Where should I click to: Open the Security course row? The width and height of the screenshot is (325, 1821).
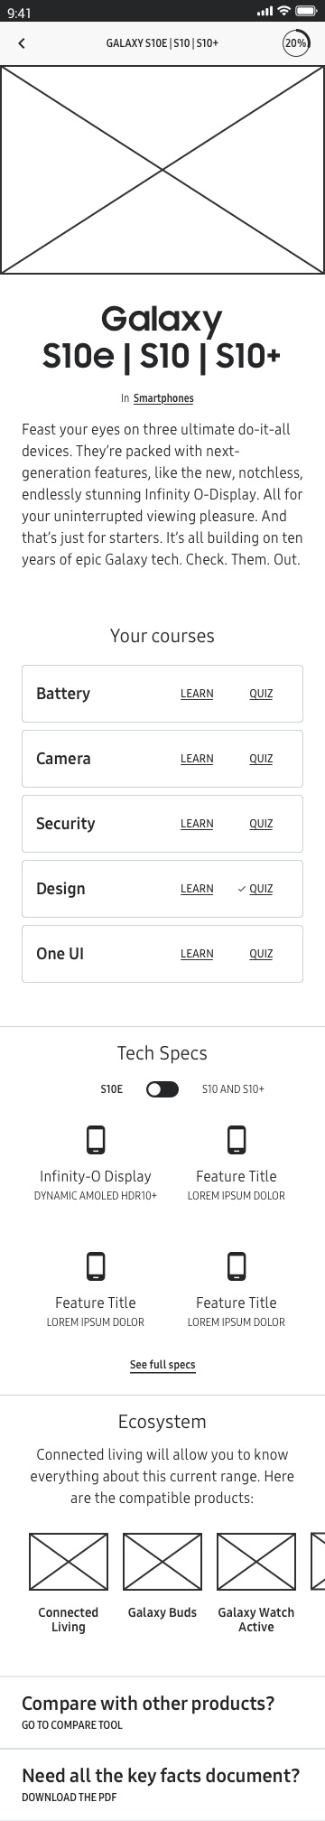tap(162, 824)
